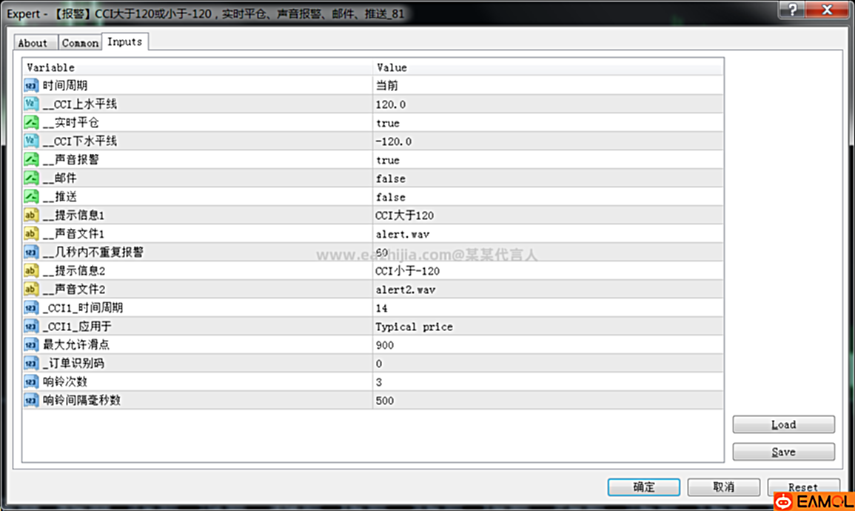Image resolution: width=855 pixels, height=511 pixels.
Task: Click the integer icon beside 时间周期
Action: tap(31, 86)
